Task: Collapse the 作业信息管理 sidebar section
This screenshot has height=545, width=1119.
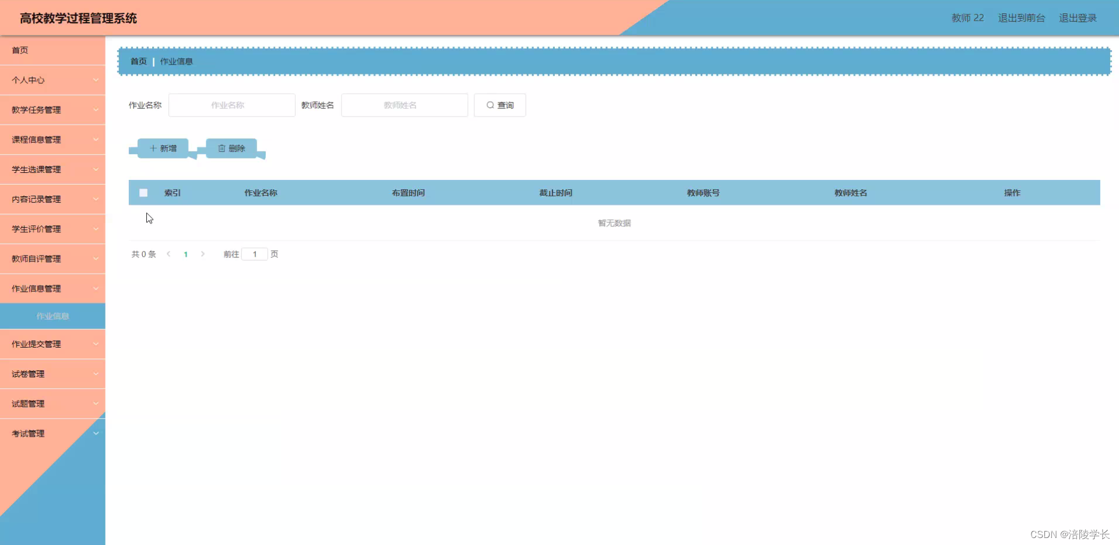Action: pos(52,288)
